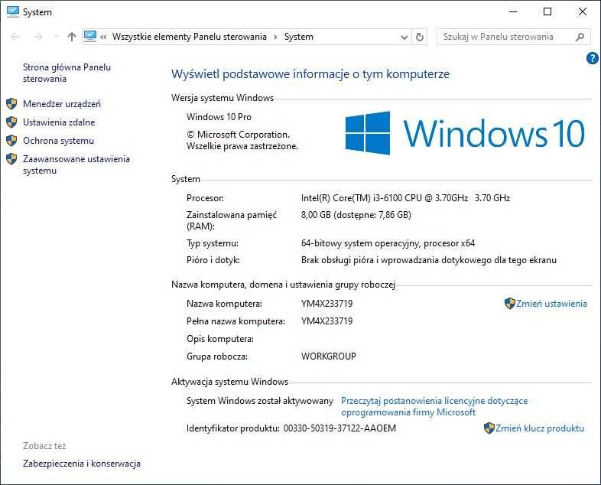Open Ustawienia zdalne link
The image size is (601, 485).
(x=59, y=122)
